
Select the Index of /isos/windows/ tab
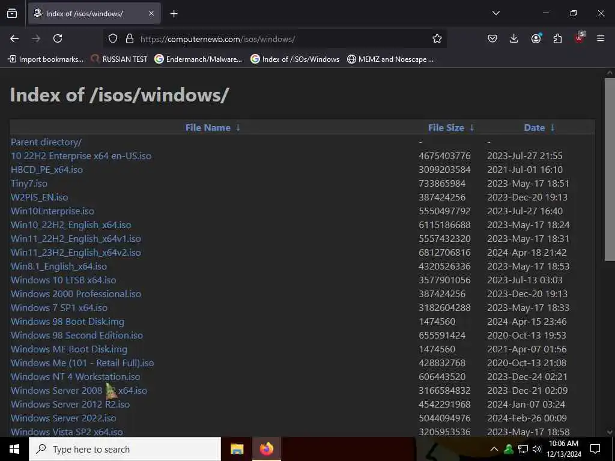pyautogui.click(x=94, y=13)
